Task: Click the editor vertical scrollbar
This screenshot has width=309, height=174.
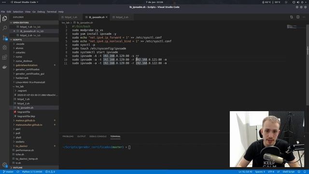Action: click(308, 65)
